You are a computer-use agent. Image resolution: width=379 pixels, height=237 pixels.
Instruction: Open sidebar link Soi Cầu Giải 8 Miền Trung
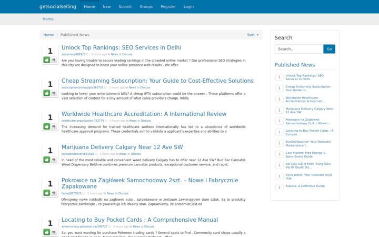[308, 166]
